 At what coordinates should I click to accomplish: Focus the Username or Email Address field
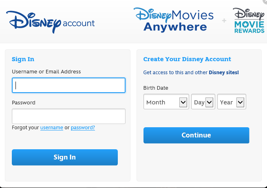pyautogui.click(x=68, y=85)
